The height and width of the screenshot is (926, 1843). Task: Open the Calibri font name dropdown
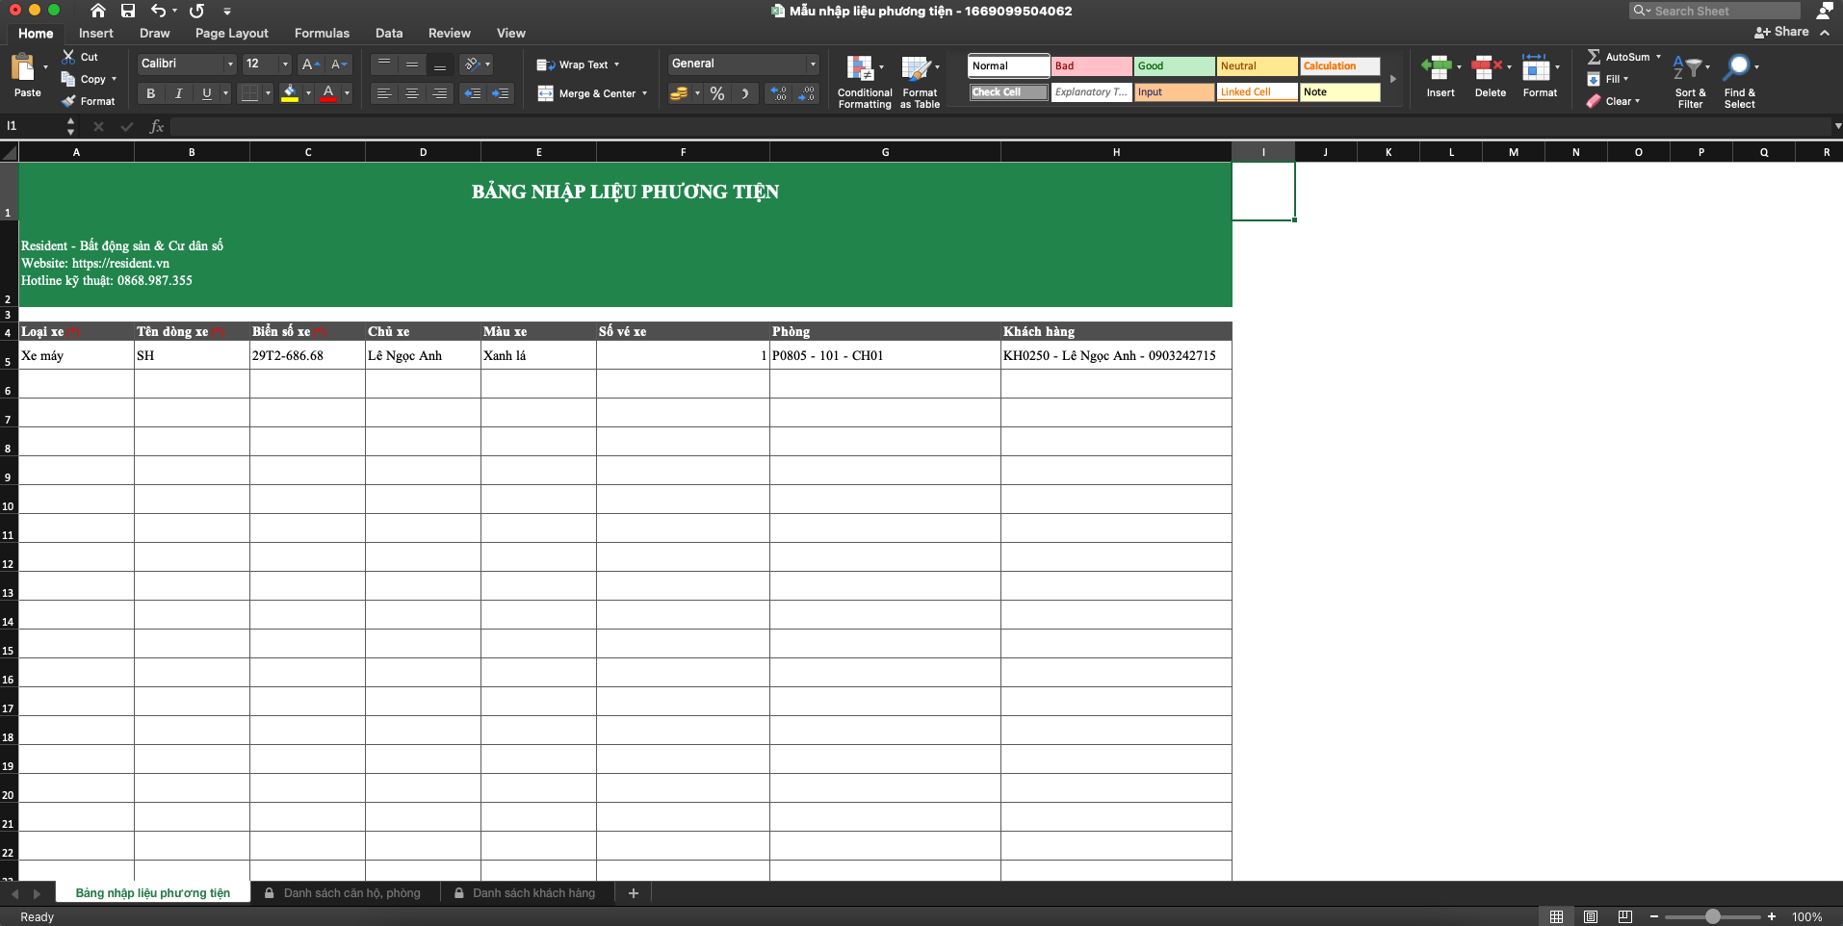(x=230, y=64)
